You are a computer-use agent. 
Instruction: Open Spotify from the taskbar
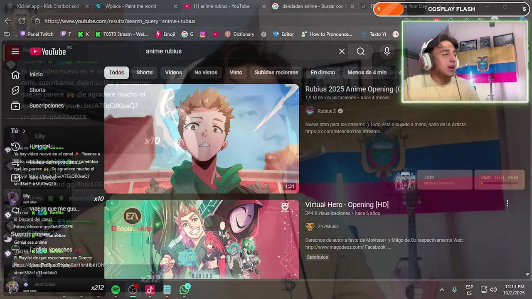click(x=116, y=289)
